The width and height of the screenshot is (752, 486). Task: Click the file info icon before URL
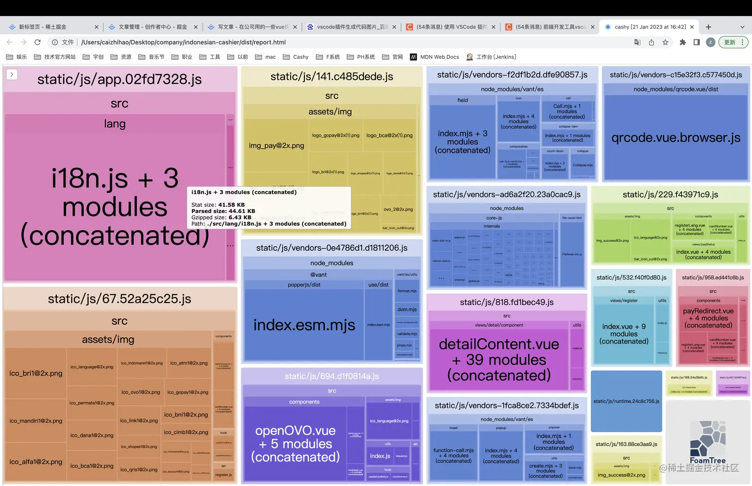pos(55,42)
